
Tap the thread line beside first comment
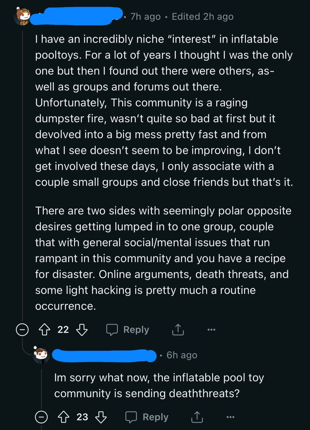click(23, 168)
